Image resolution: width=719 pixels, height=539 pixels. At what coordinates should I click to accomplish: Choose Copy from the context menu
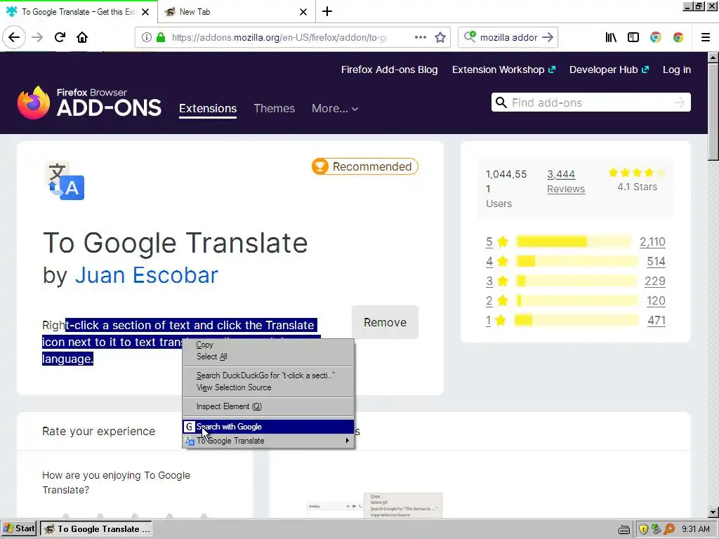coord(268,345)
